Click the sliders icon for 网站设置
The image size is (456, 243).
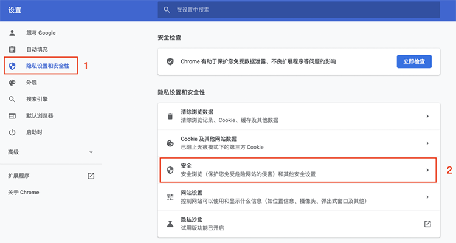[170, 197]
